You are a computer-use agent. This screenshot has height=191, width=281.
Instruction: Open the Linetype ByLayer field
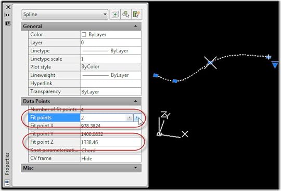[110, 51]
